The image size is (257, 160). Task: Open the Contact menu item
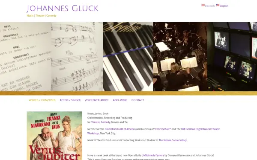137,100
